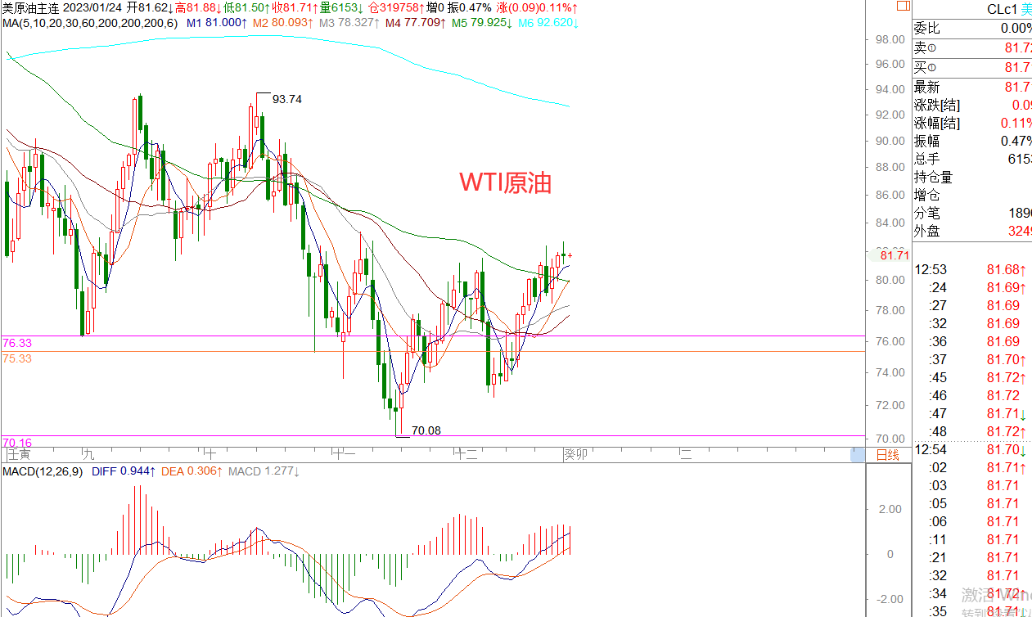Select the 最新 latest price row
The height and width of the screenshot is (617, 1032).
click(973, 87)
